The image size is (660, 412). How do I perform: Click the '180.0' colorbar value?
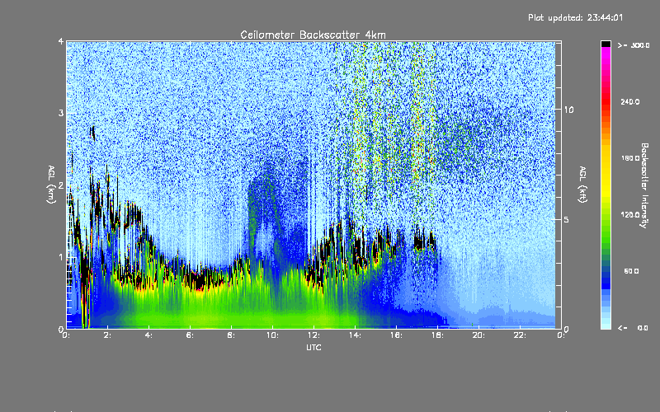click(630, 158)
